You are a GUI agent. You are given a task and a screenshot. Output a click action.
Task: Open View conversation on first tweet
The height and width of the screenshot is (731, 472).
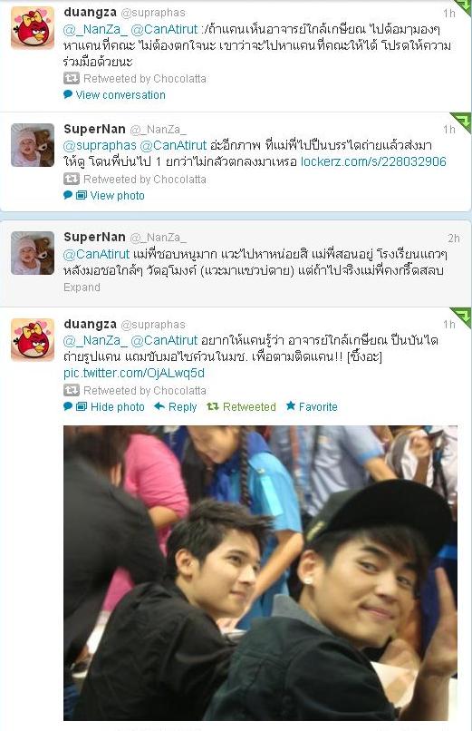tap(120, 94)
